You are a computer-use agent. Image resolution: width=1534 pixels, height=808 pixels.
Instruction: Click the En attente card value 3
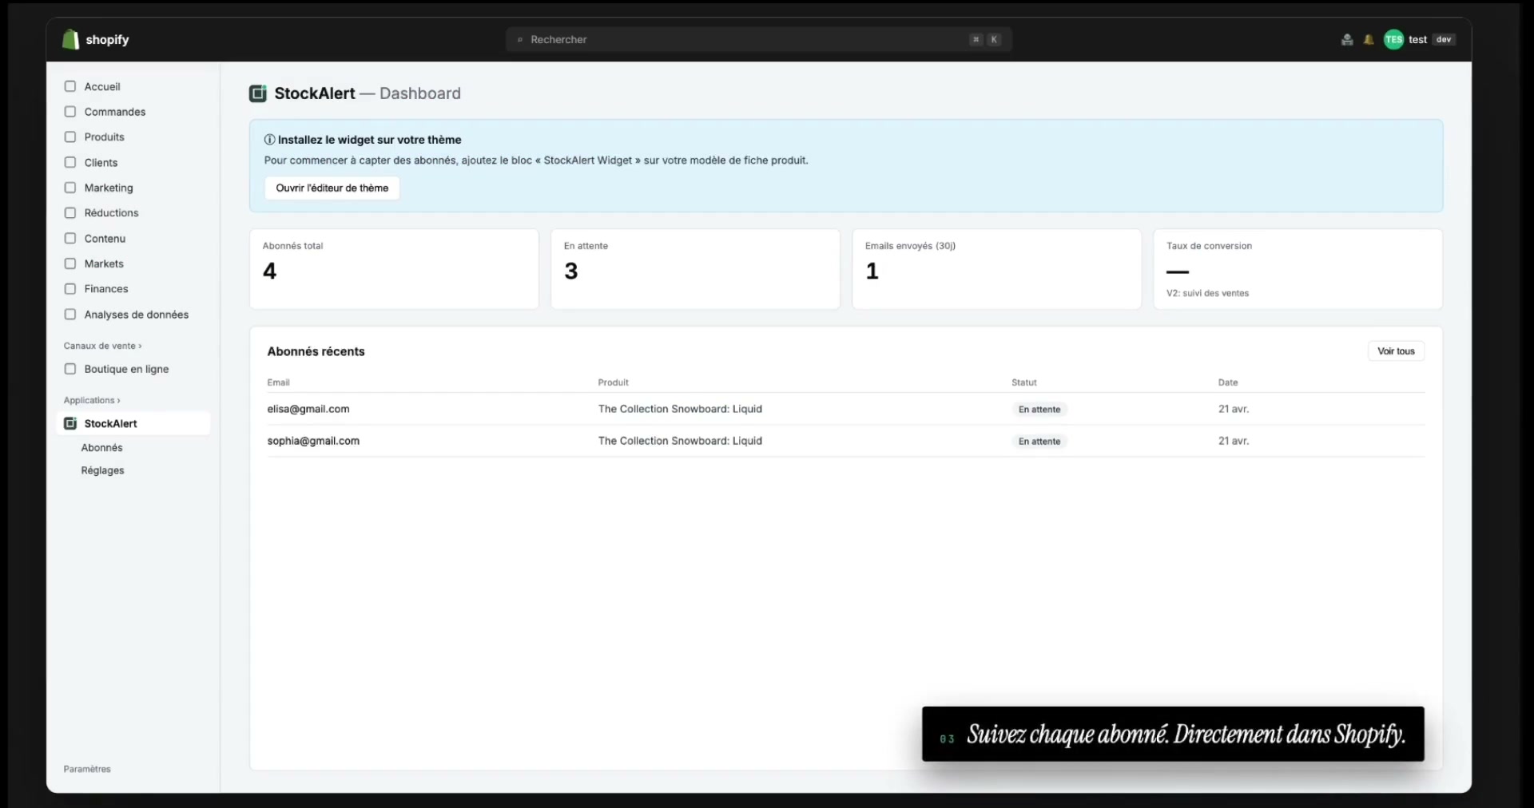tap(571, 271)
